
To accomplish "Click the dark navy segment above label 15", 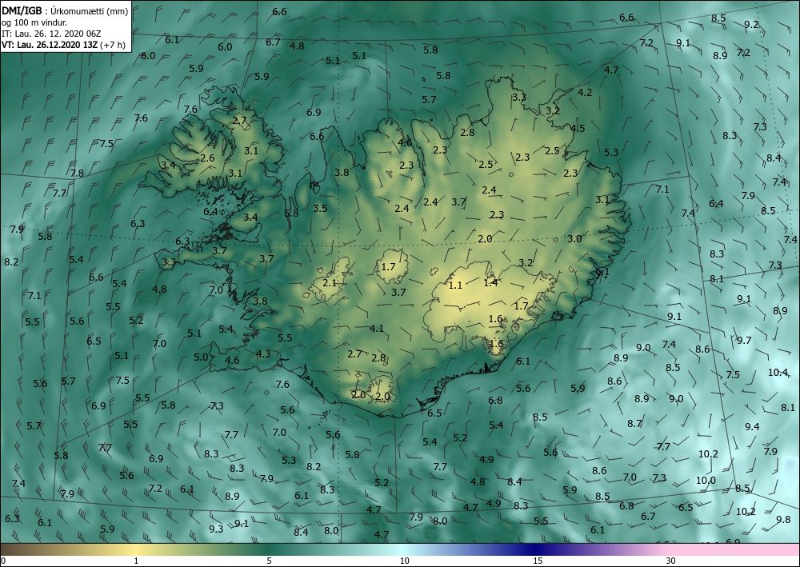I will pos(537,549).
